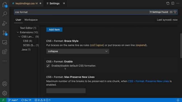Click the Add Item button
This screenshot has height=102, width=182.
(x=54, y=29)
